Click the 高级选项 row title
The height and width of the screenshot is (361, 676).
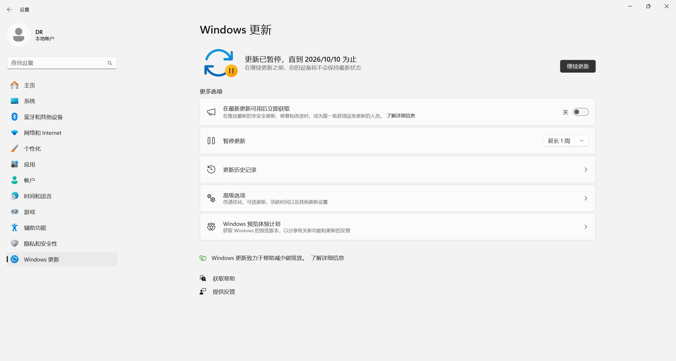click(234, 195)
